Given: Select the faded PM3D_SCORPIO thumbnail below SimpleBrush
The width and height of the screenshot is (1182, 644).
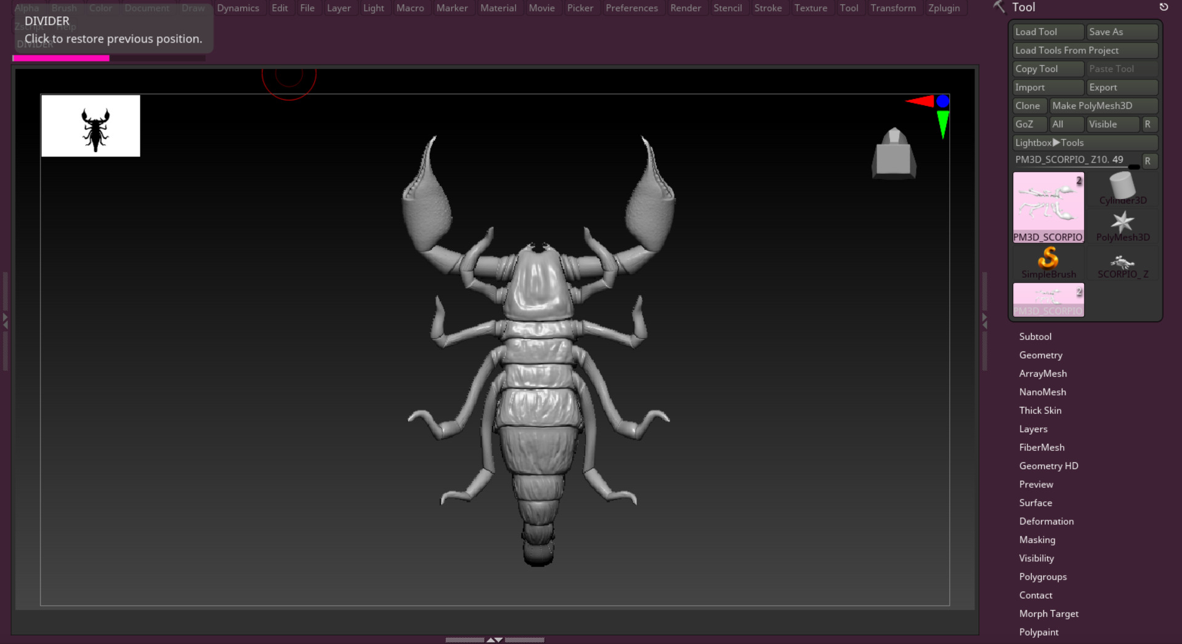Looking at the screenshot, I should pos(1048,299).
